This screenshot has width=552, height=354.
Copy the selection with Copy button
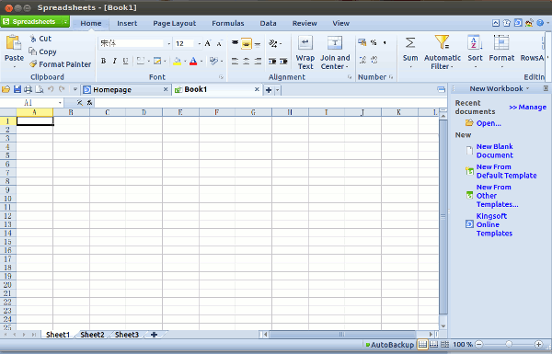42,51
